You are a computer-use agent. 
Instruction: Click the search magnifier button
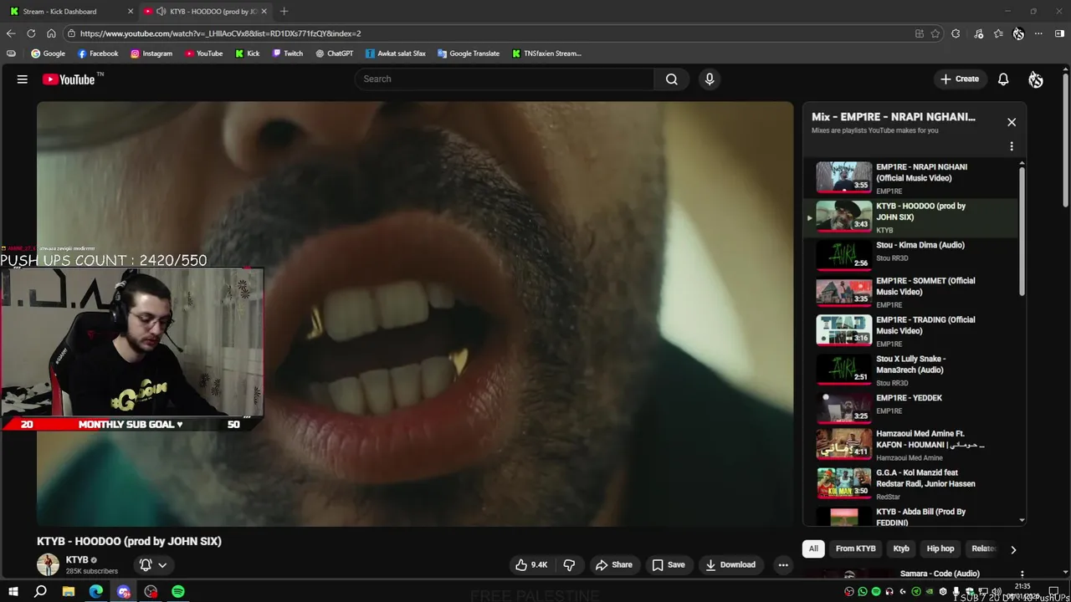[x=671, y=79]
